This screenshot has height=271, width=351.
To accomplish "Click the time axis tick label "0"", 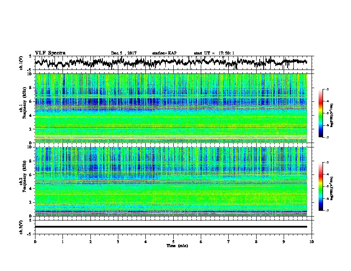I will coord(35,242).
